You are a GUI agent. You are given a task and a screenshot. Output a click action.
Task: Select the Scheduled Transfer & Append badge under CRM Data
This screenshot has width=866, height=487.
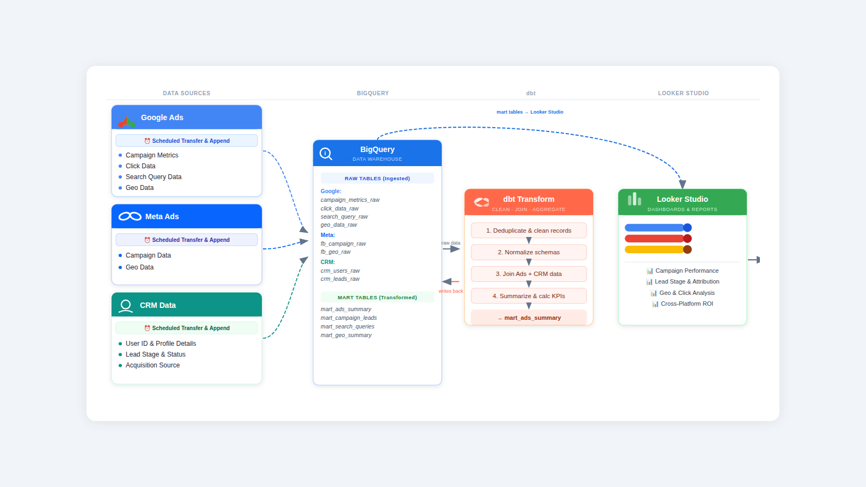(187, 328)
